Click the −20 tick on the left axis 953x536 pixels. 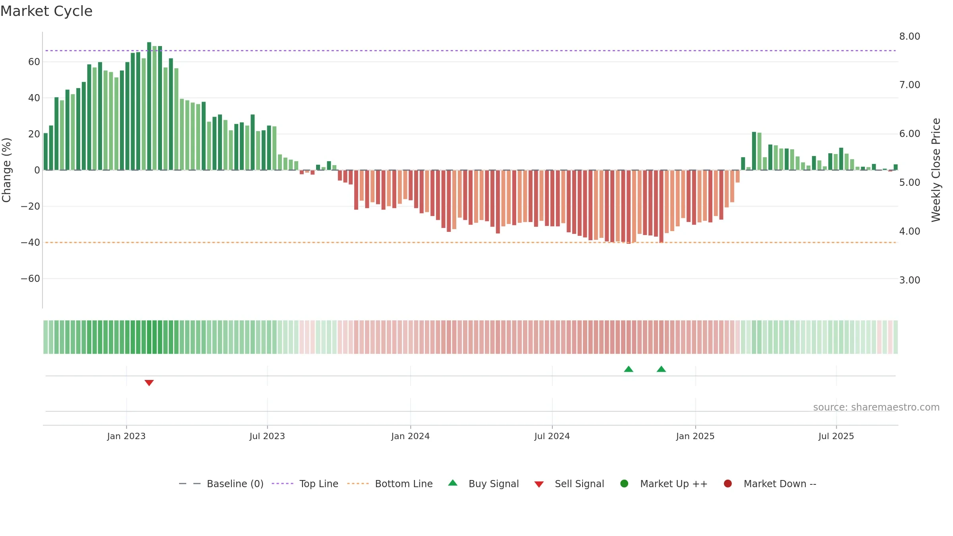(31, 206)
